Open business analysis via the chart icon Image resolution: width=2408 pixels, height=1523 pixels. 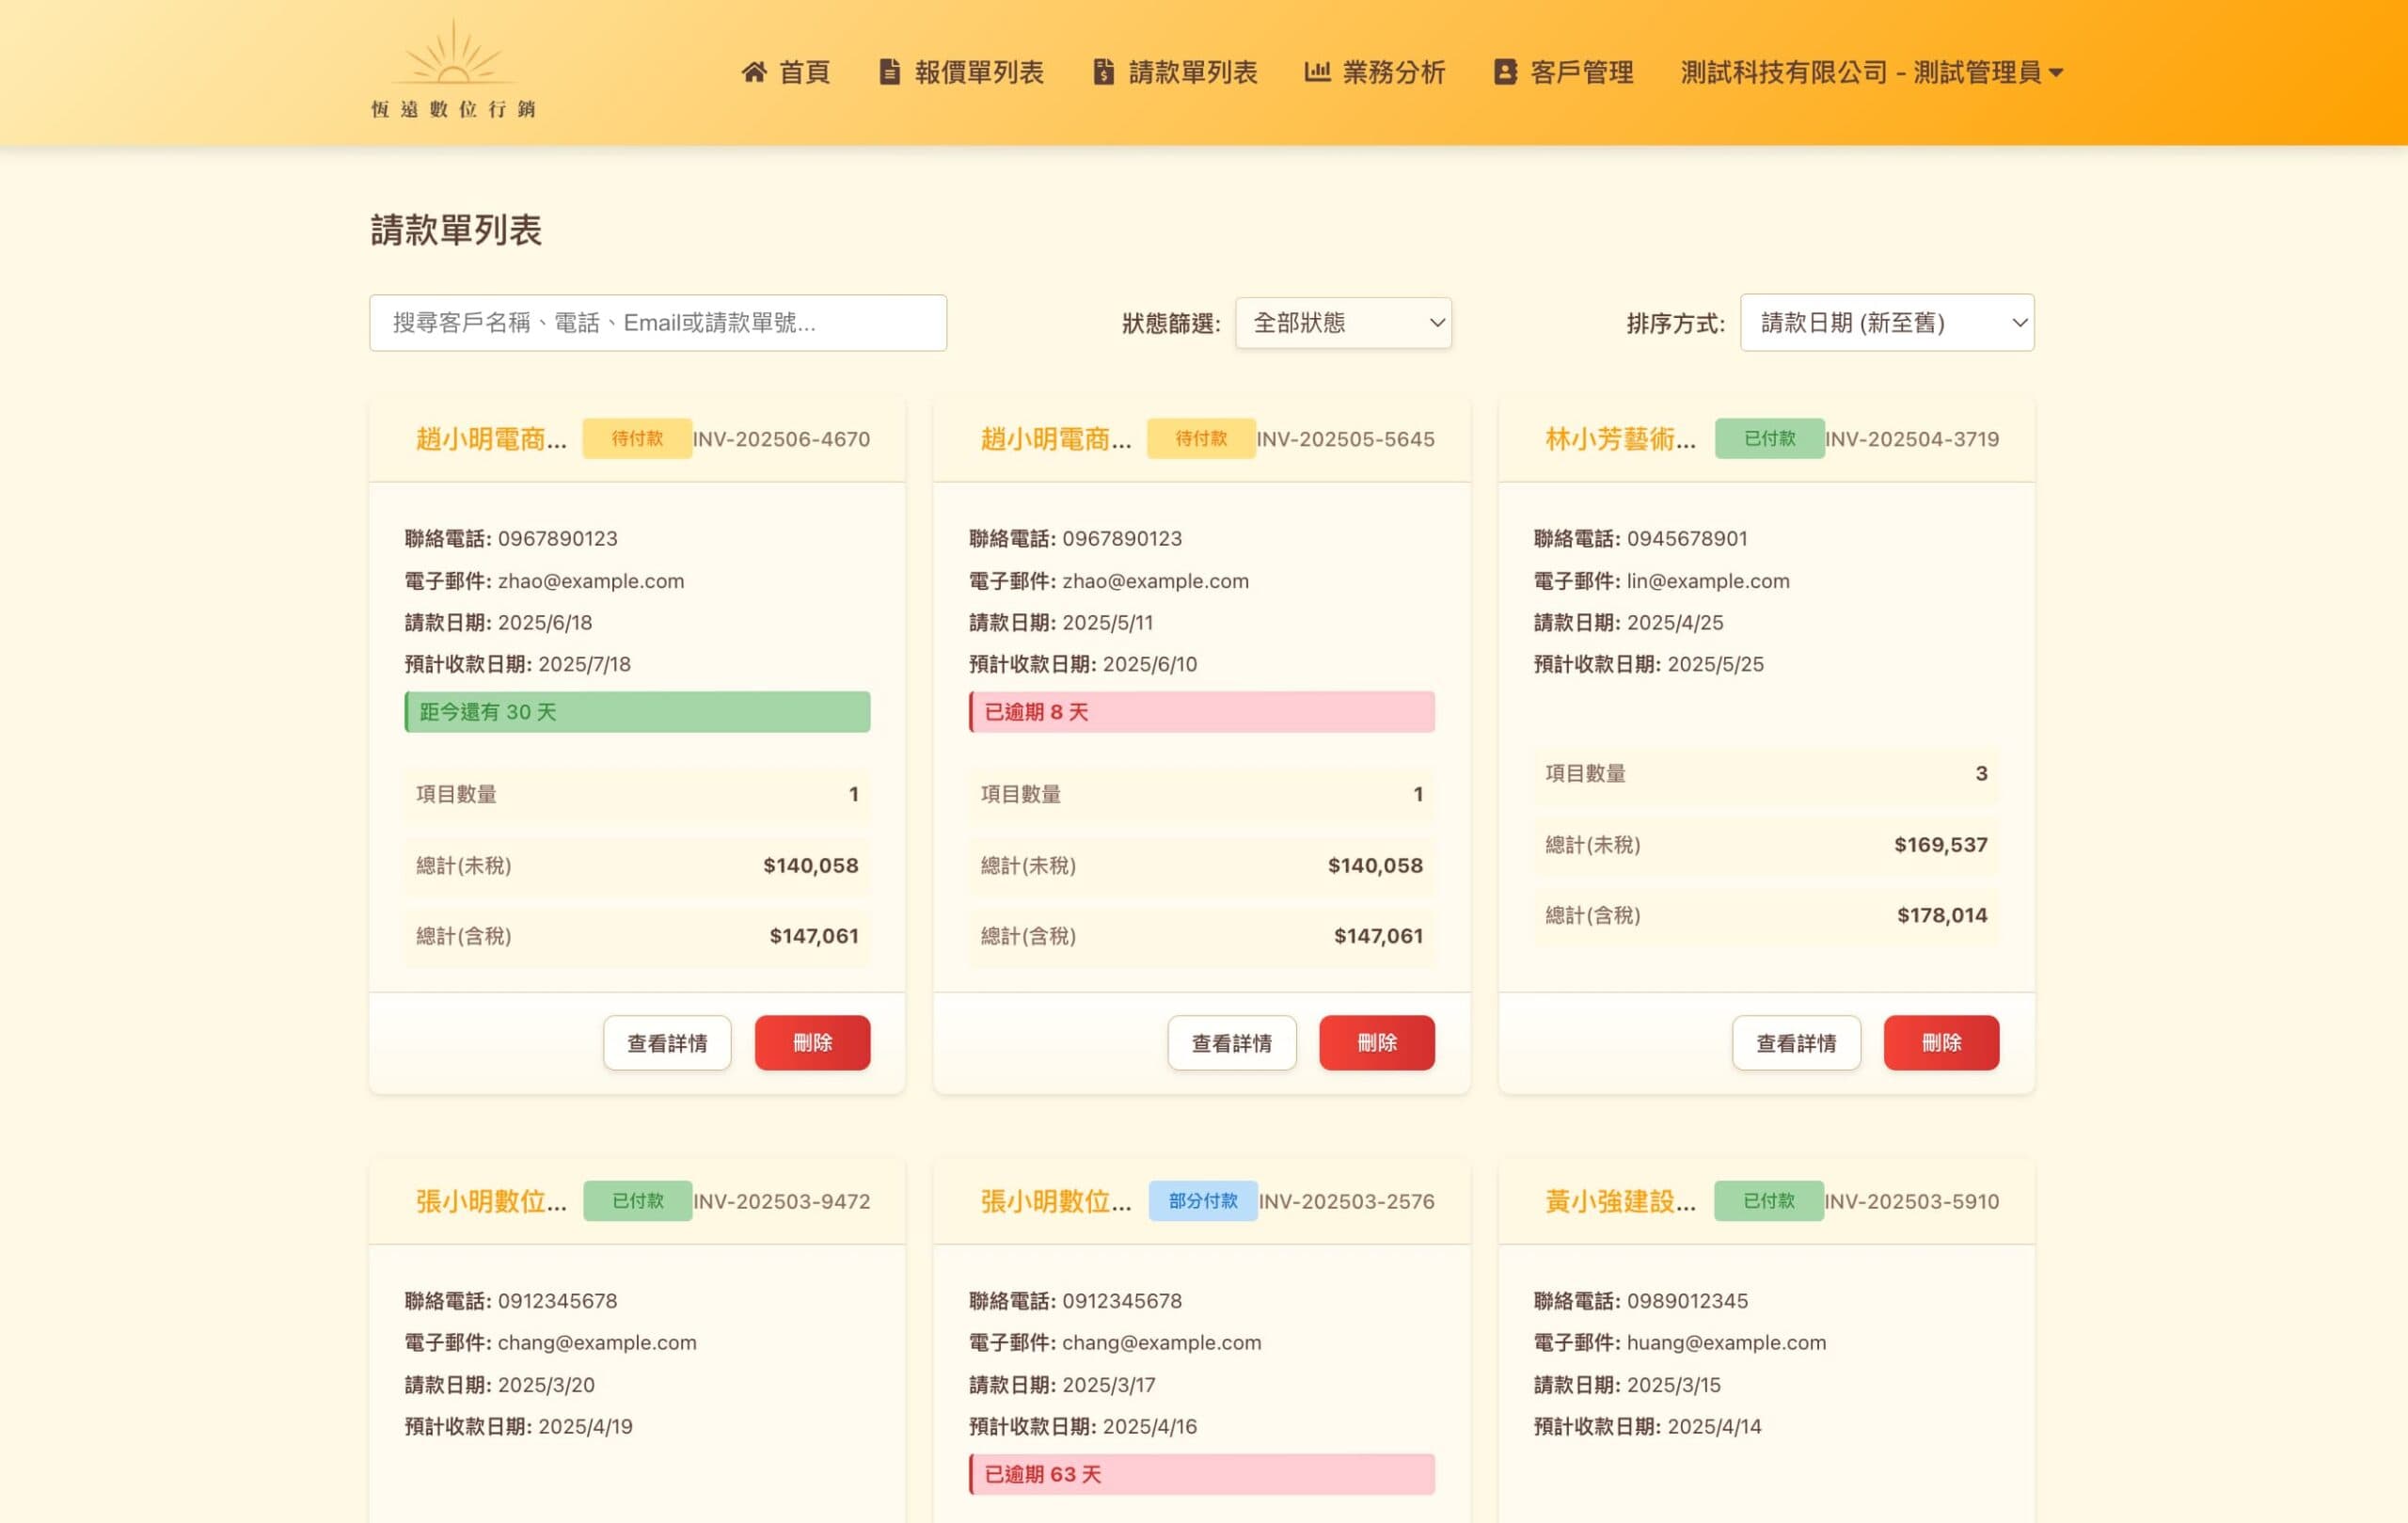1316,72
